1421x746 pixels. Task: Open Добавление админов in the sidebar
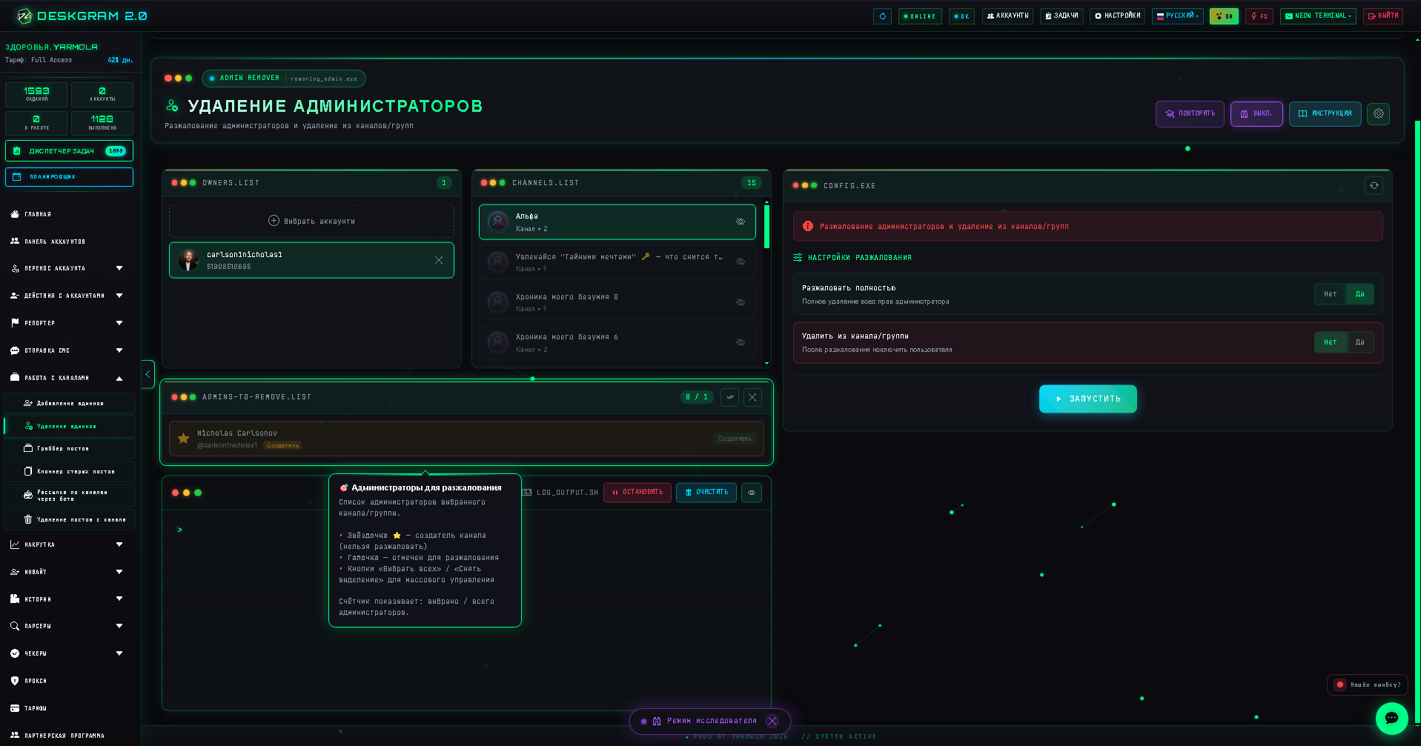point(70,404)
